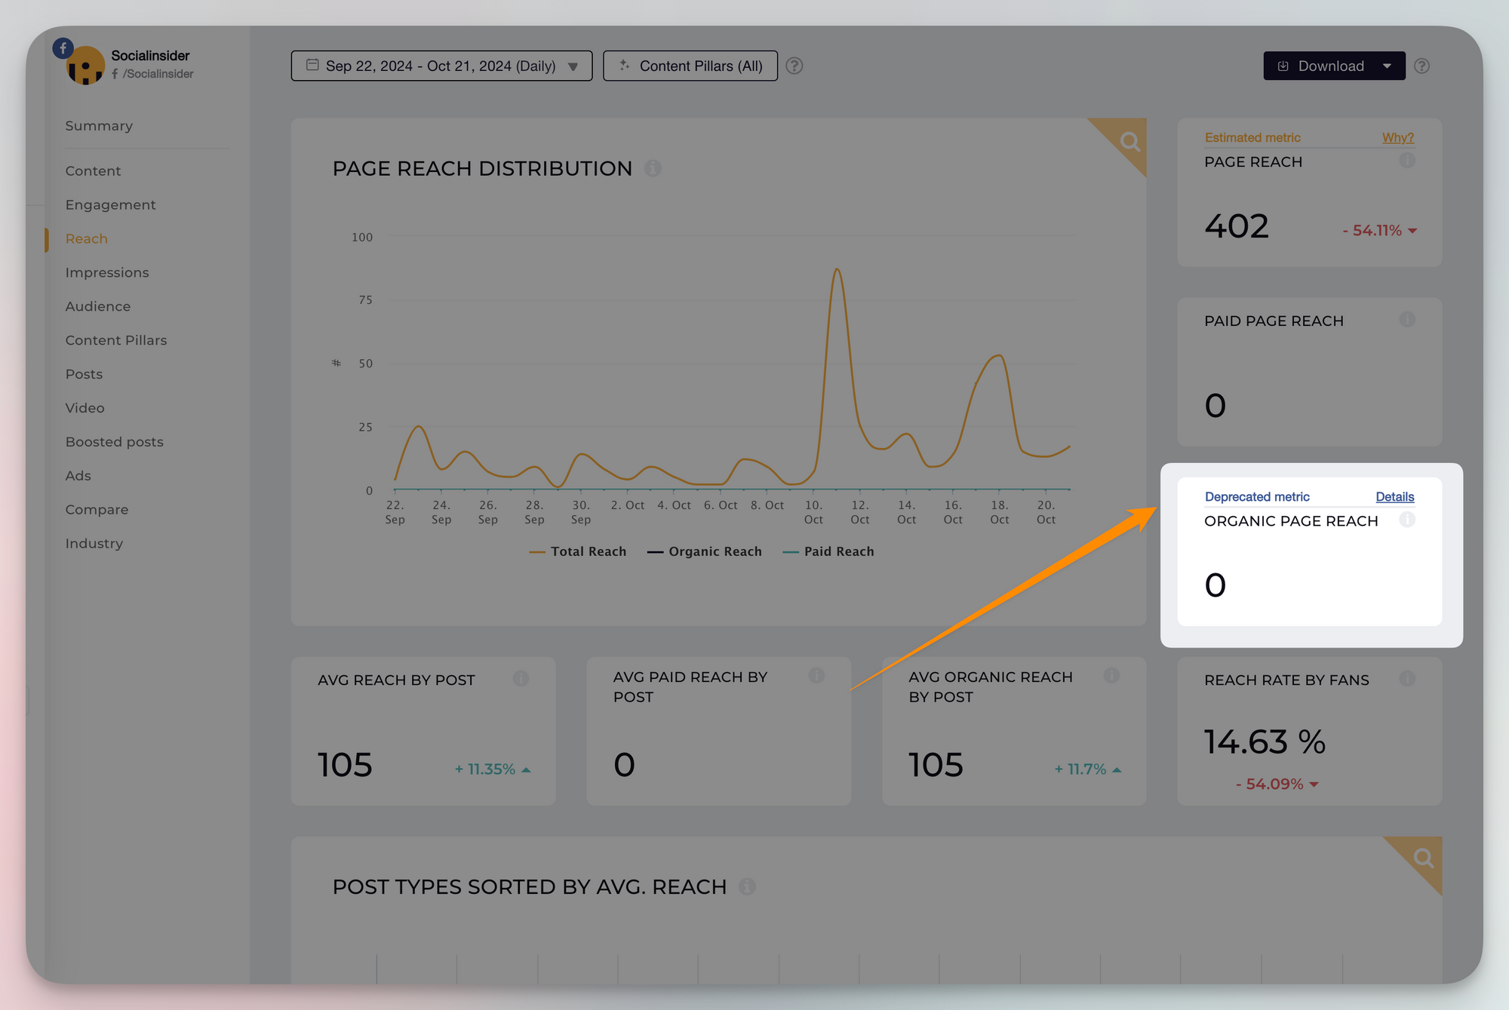Click magnifier icon on Page Reach Distribution chart
This screenshot has width=1509, height=1010.
pyautogui.click(x=1129, y=141)
